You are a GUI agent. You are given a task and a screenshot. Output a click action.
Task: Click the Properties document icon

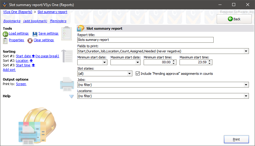tap(5, 41)
